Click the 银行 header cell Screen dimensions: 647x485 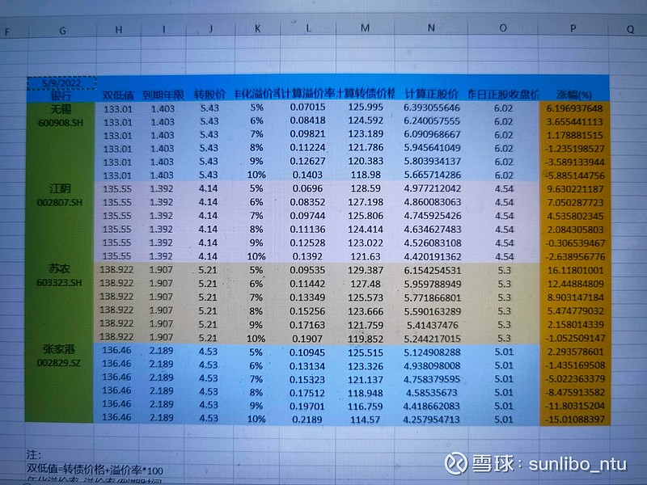click(x=61, y=96)
